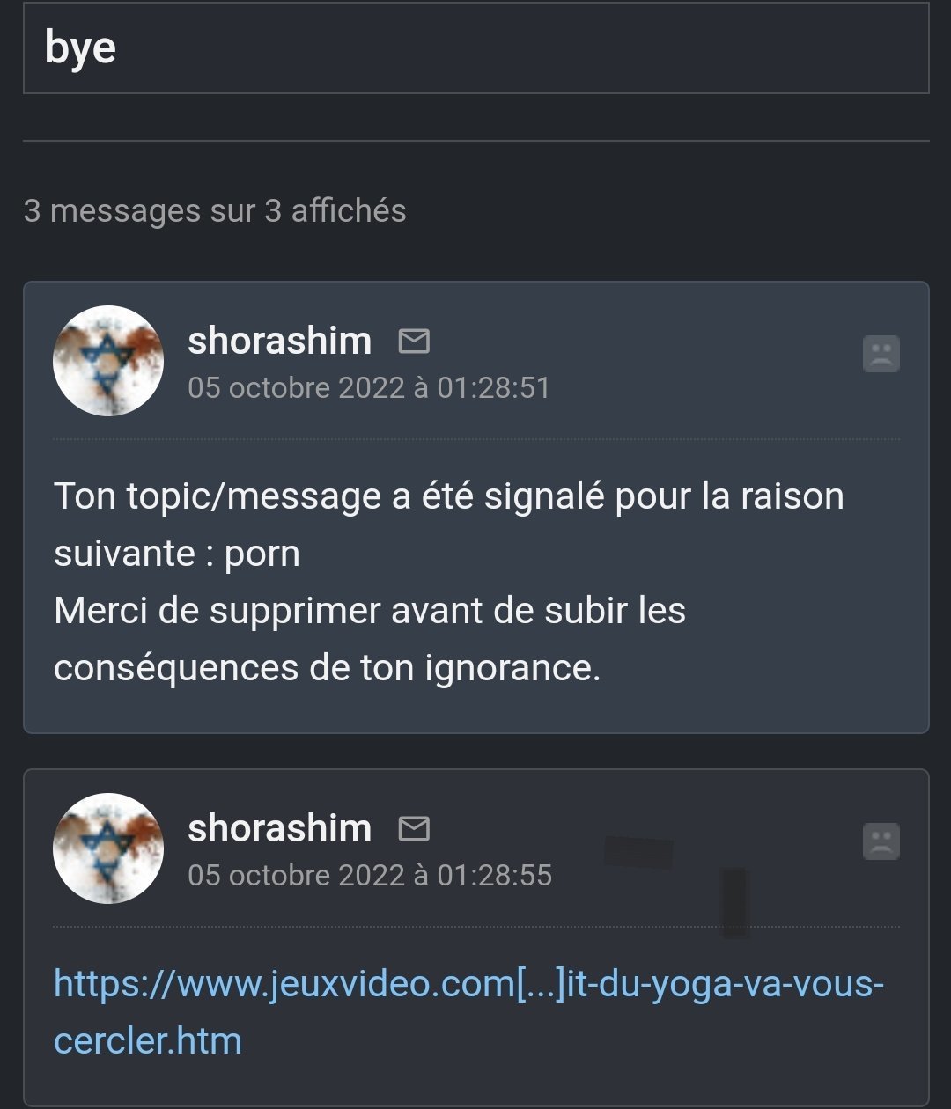
Task: Open shorashim's avatar in second message
Action: click(x=108, y=848)
